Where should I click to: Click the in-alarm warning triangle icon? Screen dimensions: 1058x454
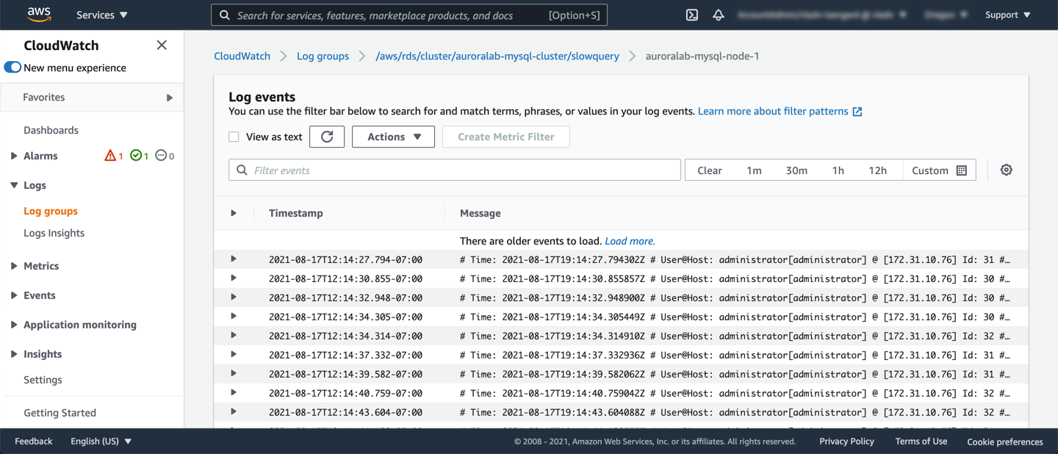(110, 156)
